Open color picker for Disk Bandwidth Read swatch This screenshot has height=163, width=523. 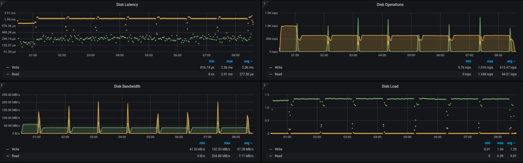(8, 156)
